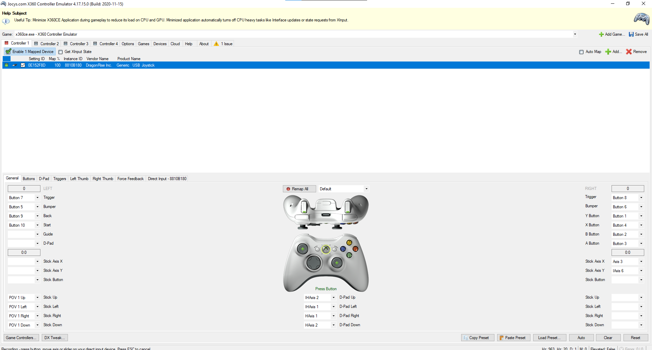Click the Controller 3 tab icon
Image resolution: width=652 pixels, height=350 pixels.
click(66, 43)
